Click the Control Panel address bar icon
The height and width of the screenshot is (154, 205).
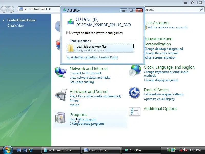point(21,9)
